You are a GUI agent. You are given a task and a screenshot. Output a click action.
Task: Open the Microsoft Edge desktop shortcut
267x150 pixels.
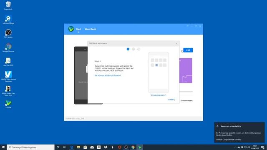pos(8,20)
